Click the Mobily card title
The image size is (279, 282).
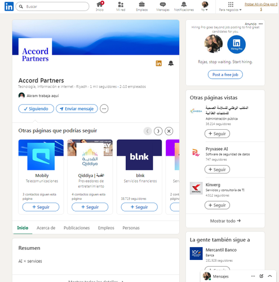tap(42, 175)
